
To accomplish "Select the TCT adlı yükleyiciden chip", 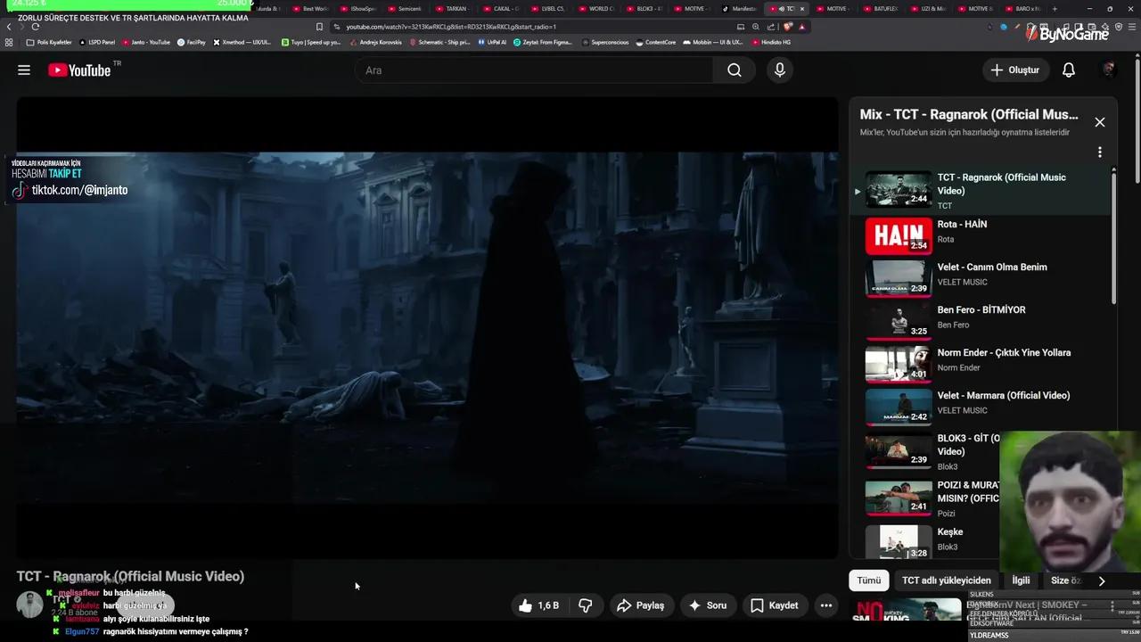I will coord(946,580).
